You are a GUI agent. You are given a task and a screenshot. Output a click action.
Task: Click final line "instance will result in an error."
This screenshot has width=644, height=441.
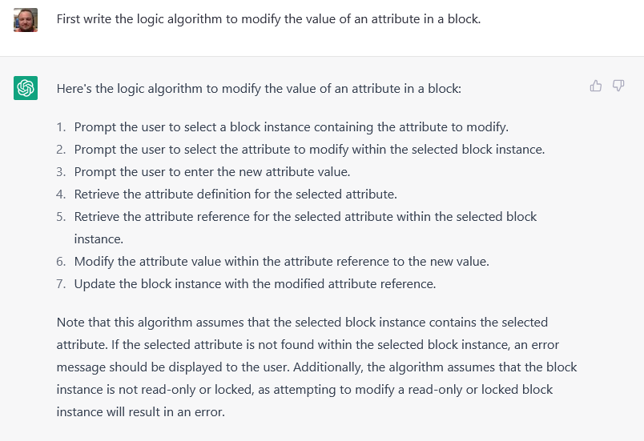point(140,412)
